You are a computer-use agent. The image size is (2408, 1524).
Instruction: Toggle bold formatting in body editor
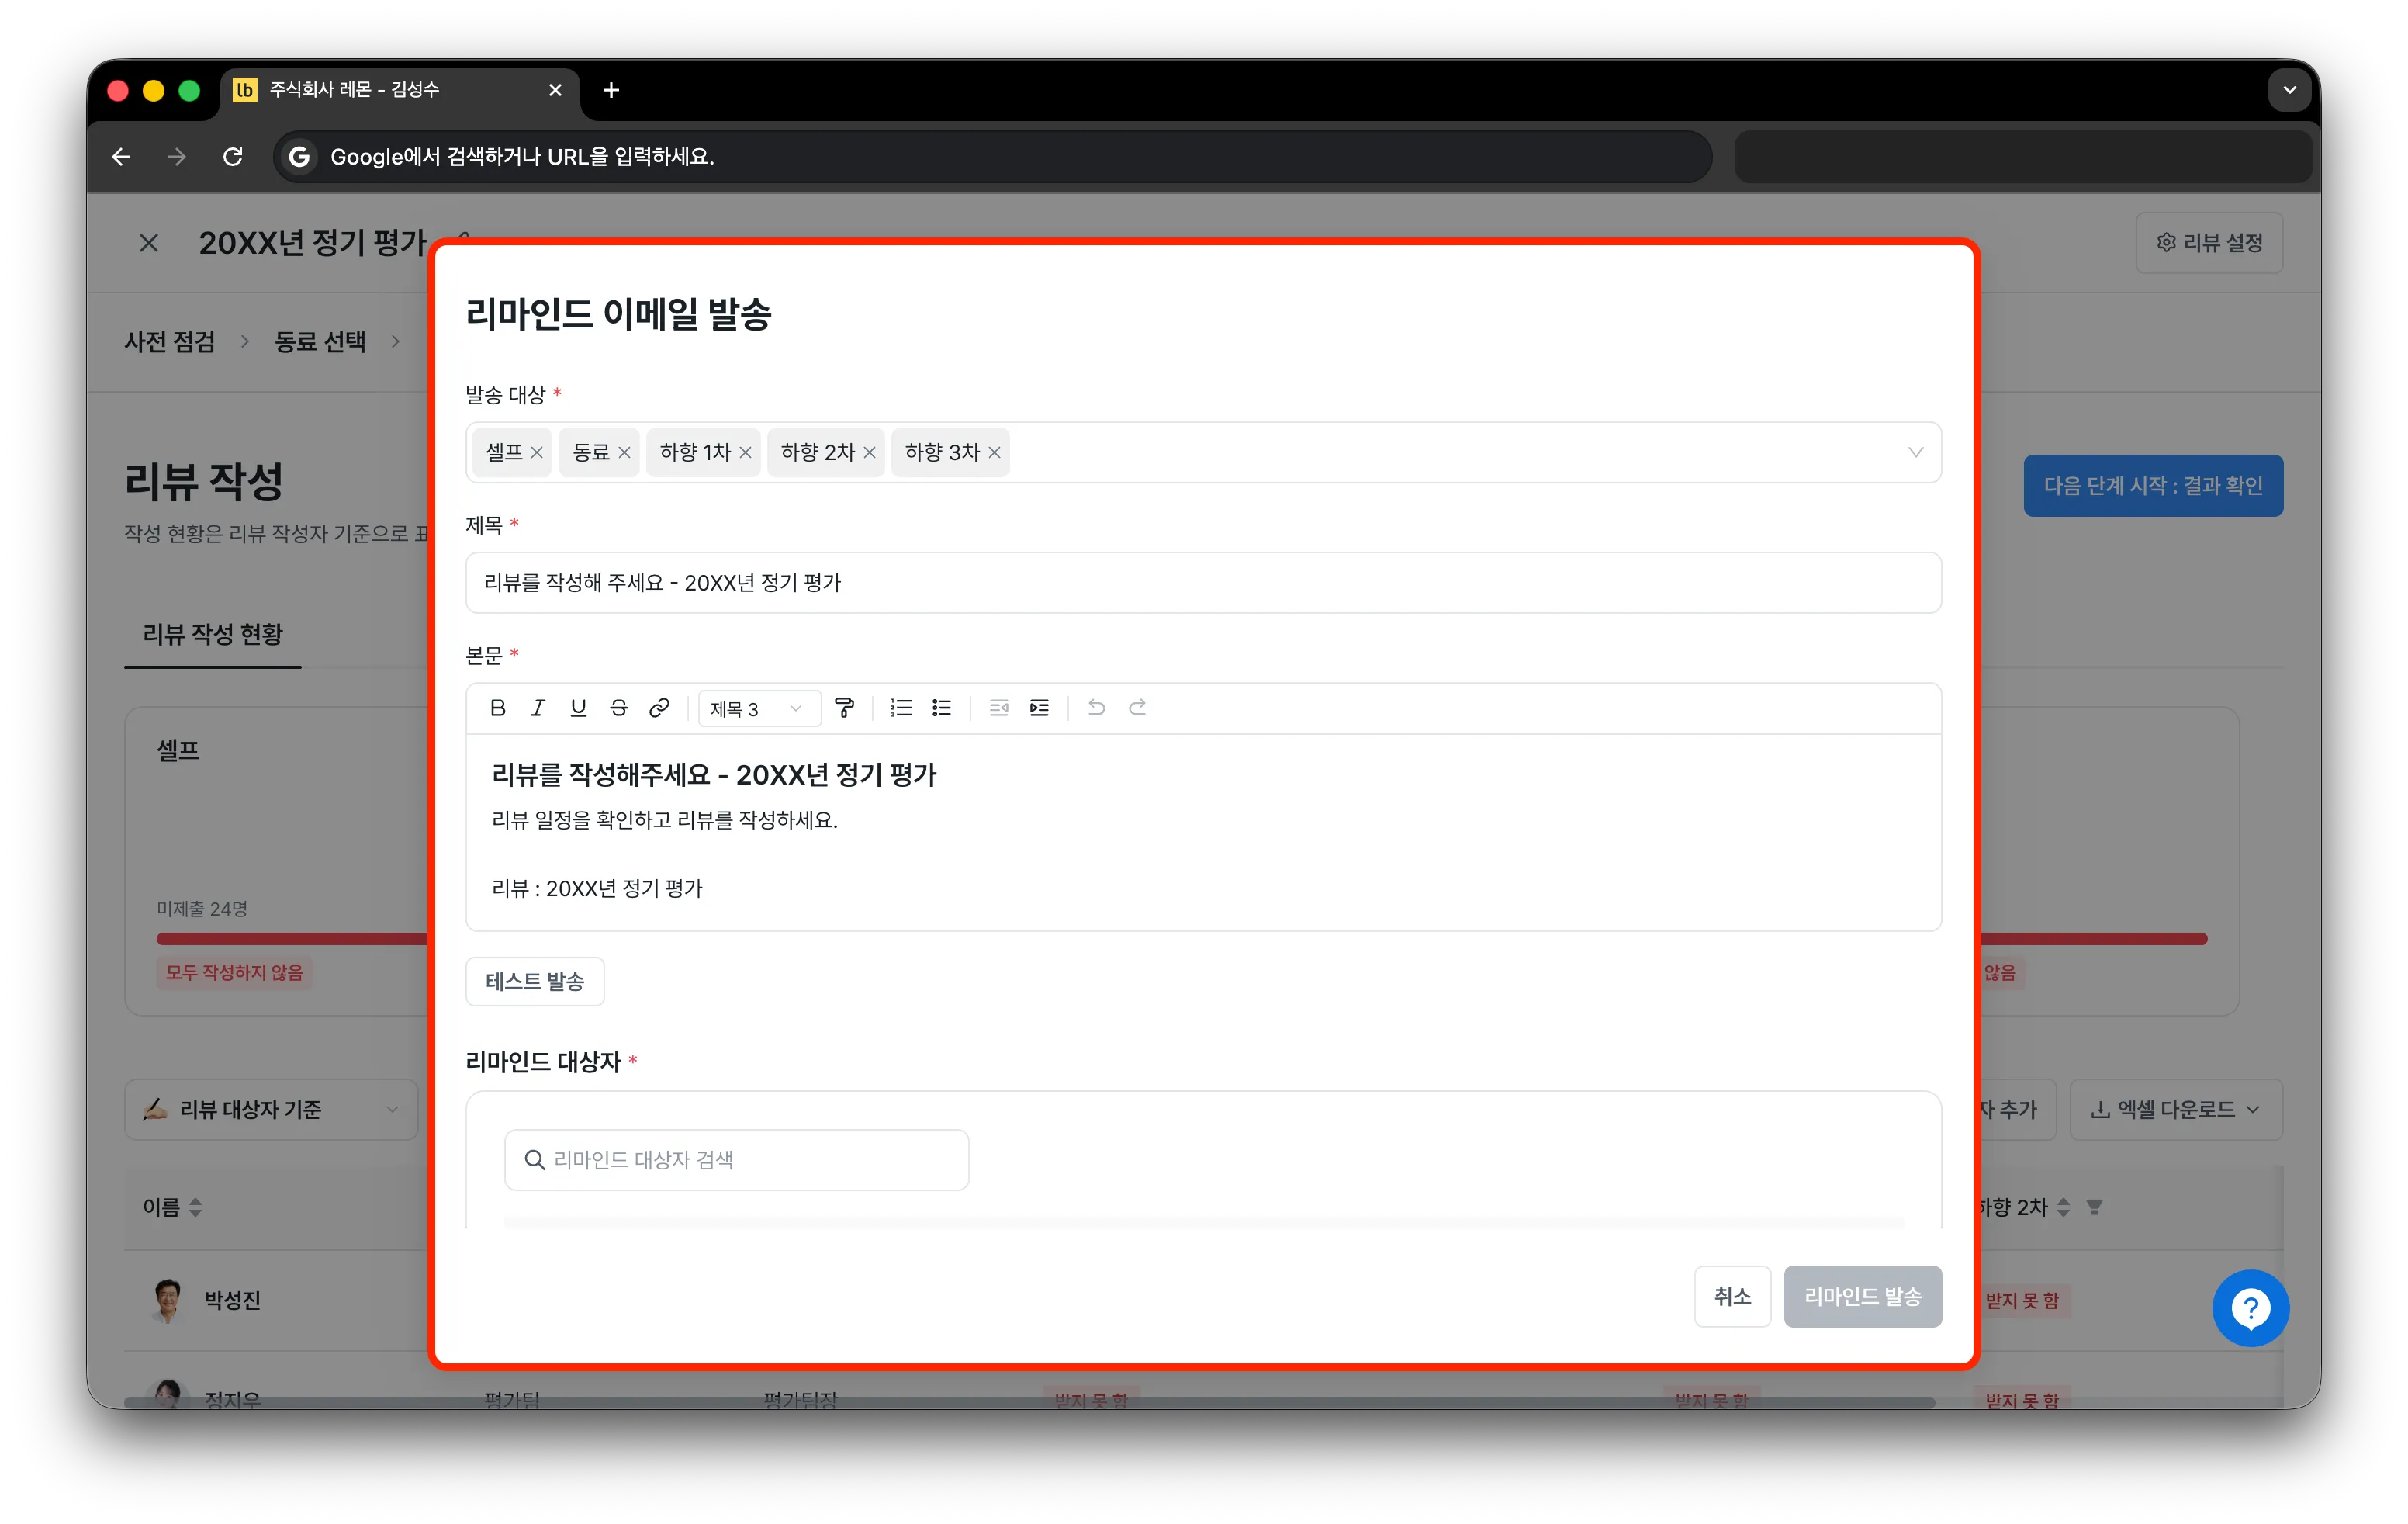(x=497, y=709)
